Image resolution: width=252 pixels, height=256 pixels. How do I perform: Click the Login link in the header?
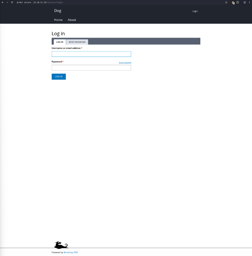[195, 11]
